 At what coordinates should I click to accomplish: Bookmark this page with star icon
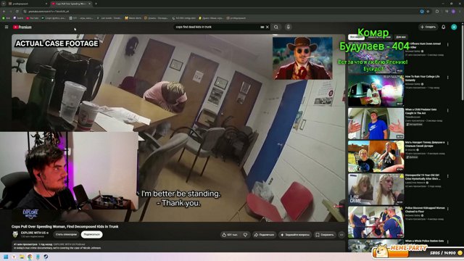click(428, 12)
